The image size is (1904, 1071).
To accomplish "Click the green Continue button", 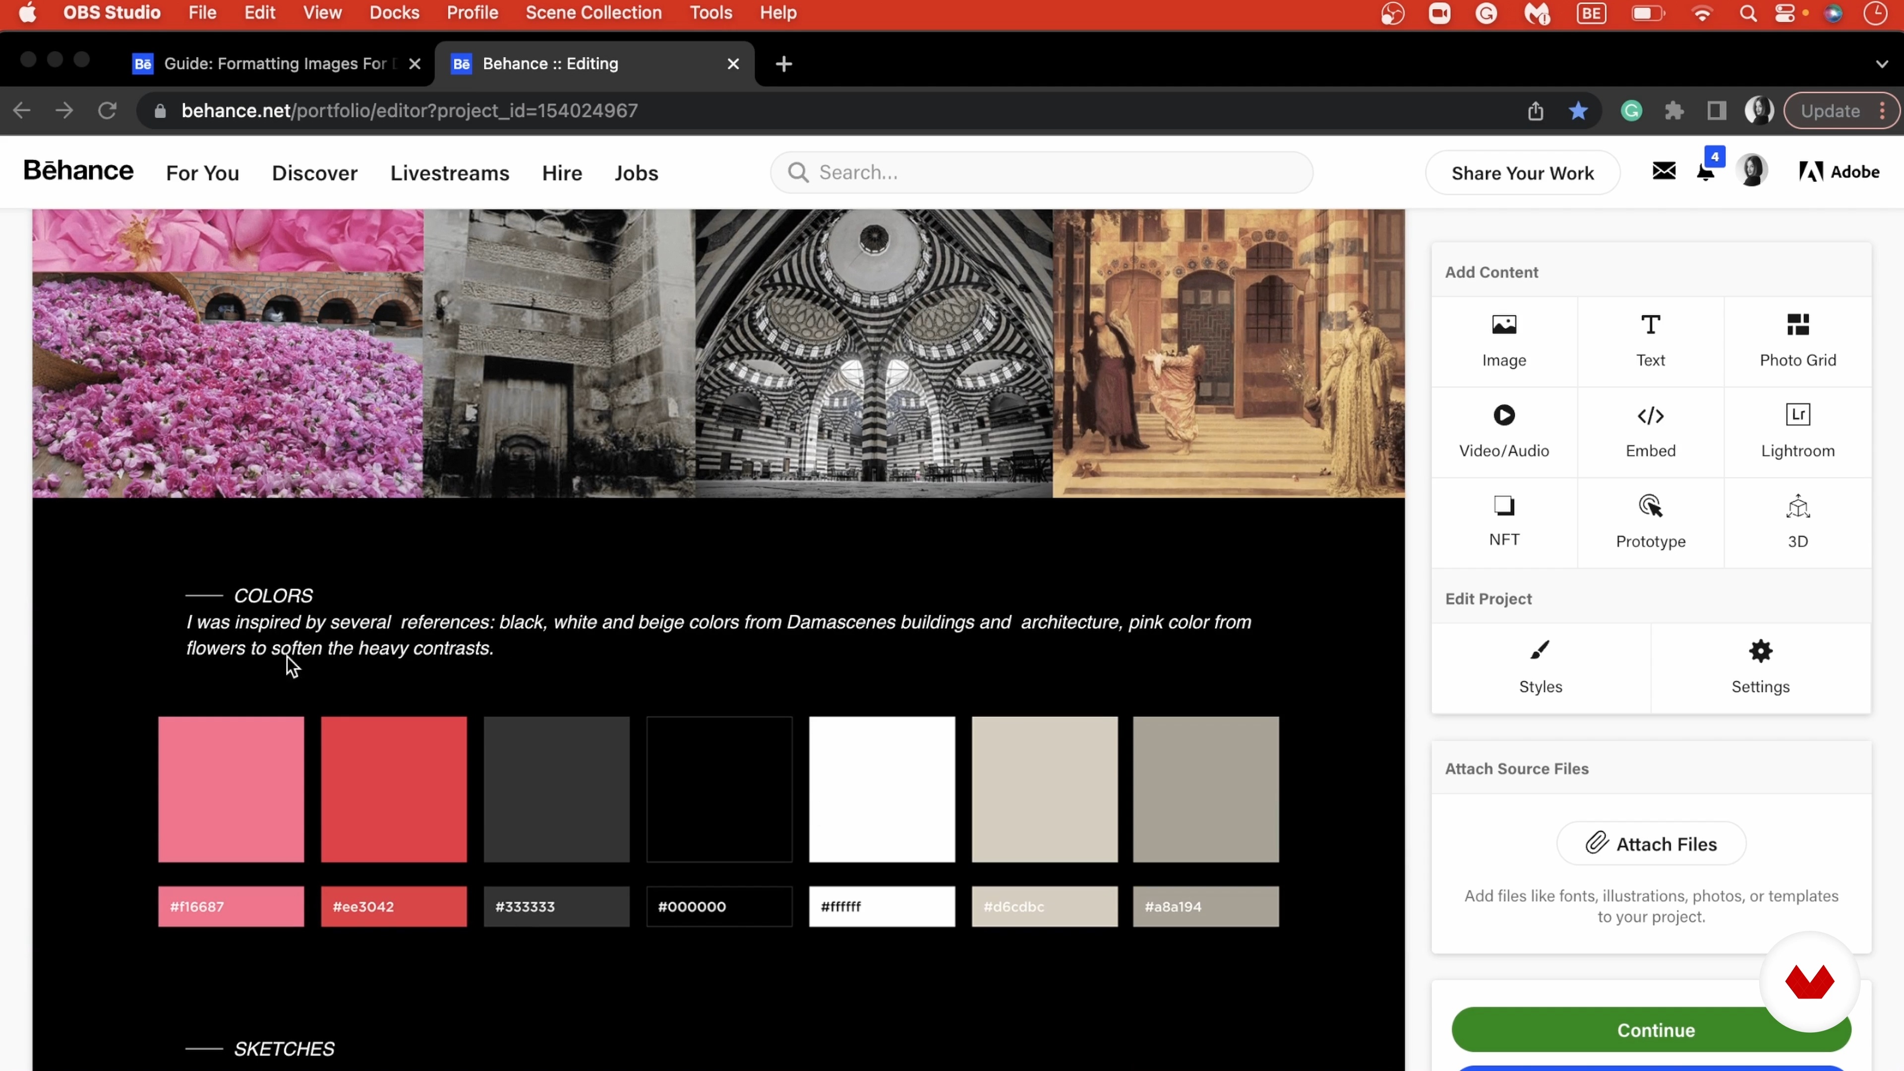I will click(x=1651, y=1030).
